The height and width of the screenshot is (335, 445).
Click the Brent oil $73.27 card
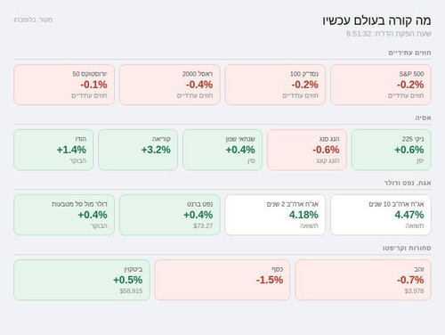[170, 215]
